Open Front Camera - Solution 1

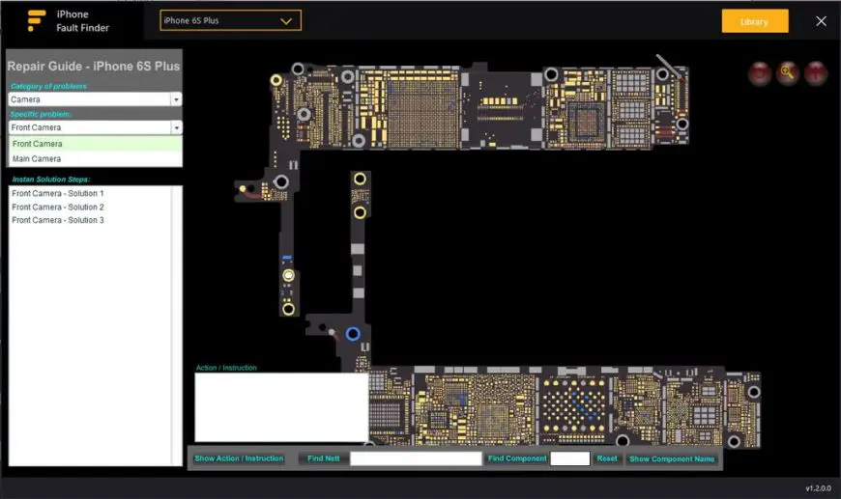[58, 193]
